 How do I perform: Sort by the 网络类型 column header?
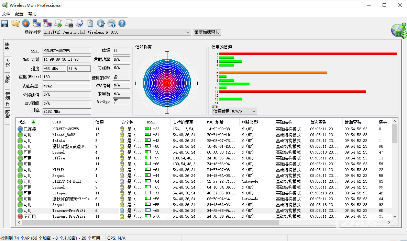coord(256,122)
